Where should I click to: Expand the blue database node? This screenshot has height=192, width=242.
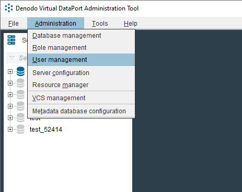pyautogui.click(x=10, y=71)
